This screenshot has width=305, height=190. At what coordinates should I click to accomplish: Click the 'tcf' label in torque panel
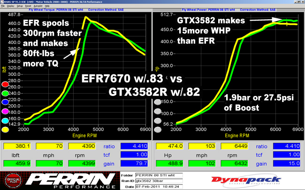107,155
